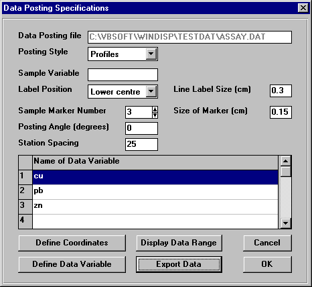Click the variable list scrollbar thumb
The image size is (312, 287).
(x=285, y=172)
